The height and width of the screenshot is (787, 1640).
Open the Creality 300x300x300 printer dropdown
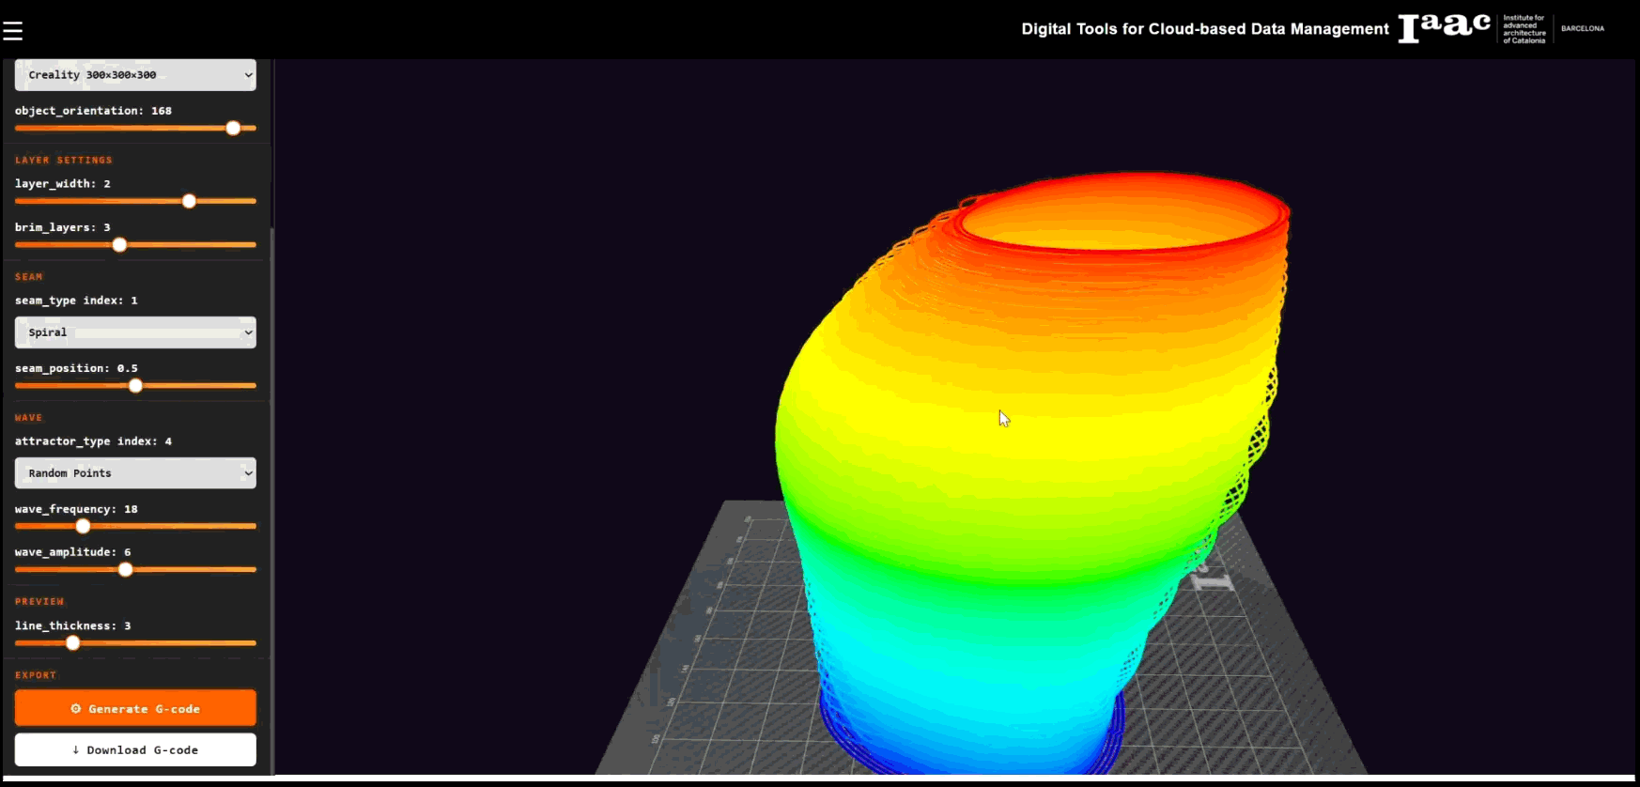click(135, 75)
